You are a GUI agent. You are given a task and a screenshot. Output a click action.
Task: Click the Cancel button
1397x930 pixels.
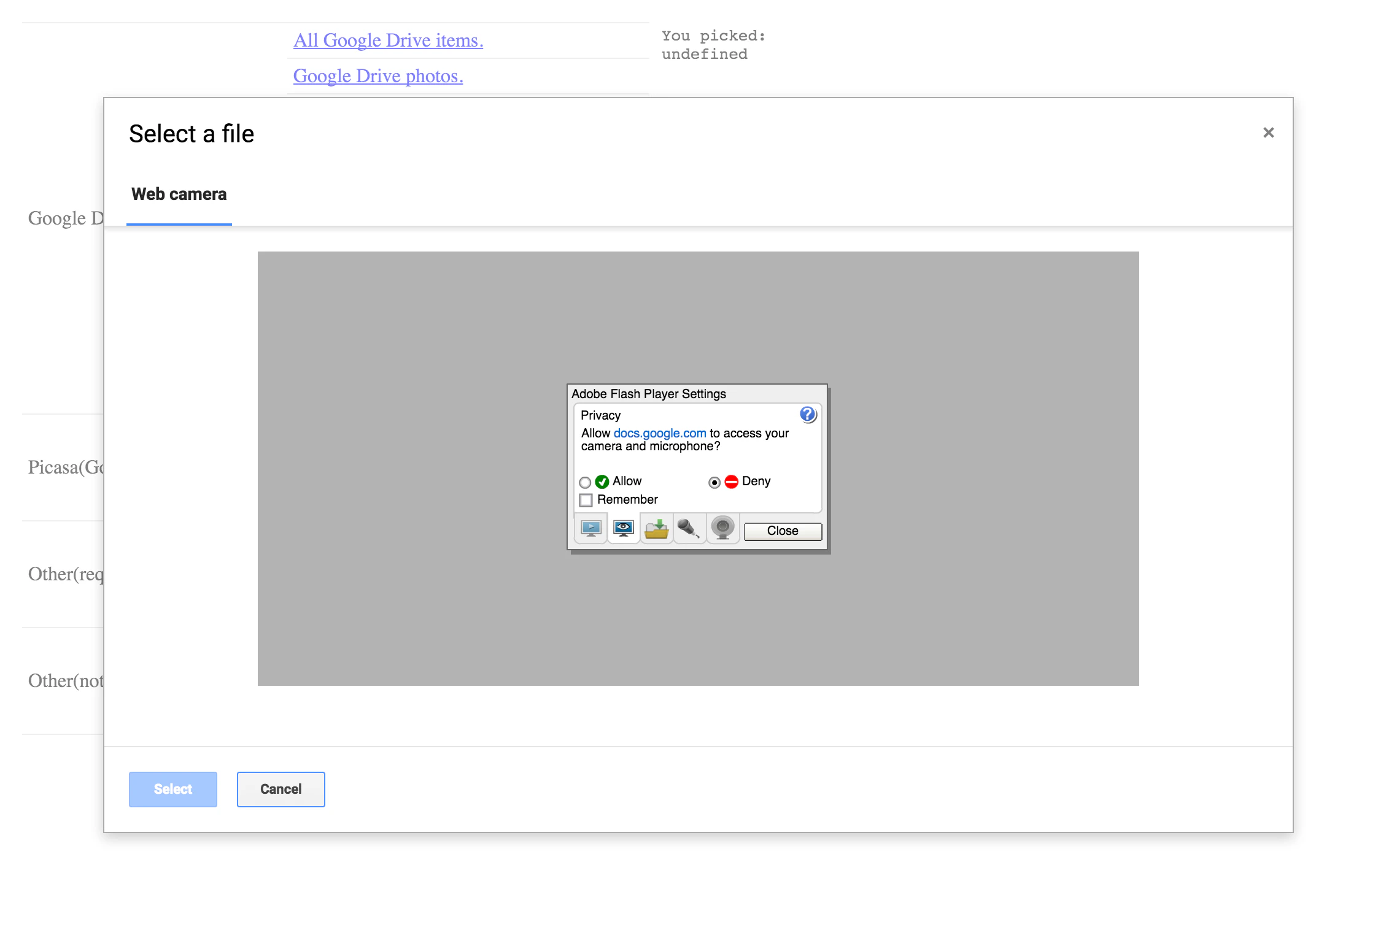pos(281,789)
